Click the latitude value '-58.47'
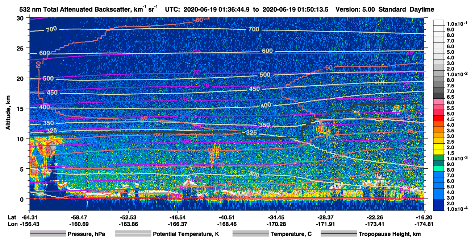The height and width of the screenshot is (242, 471). click(x=79, y=217)
